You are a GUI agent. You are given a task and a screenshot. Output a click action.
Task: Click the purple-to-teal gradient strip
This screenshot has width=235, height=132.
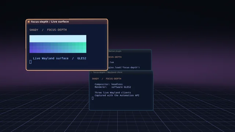58,48
